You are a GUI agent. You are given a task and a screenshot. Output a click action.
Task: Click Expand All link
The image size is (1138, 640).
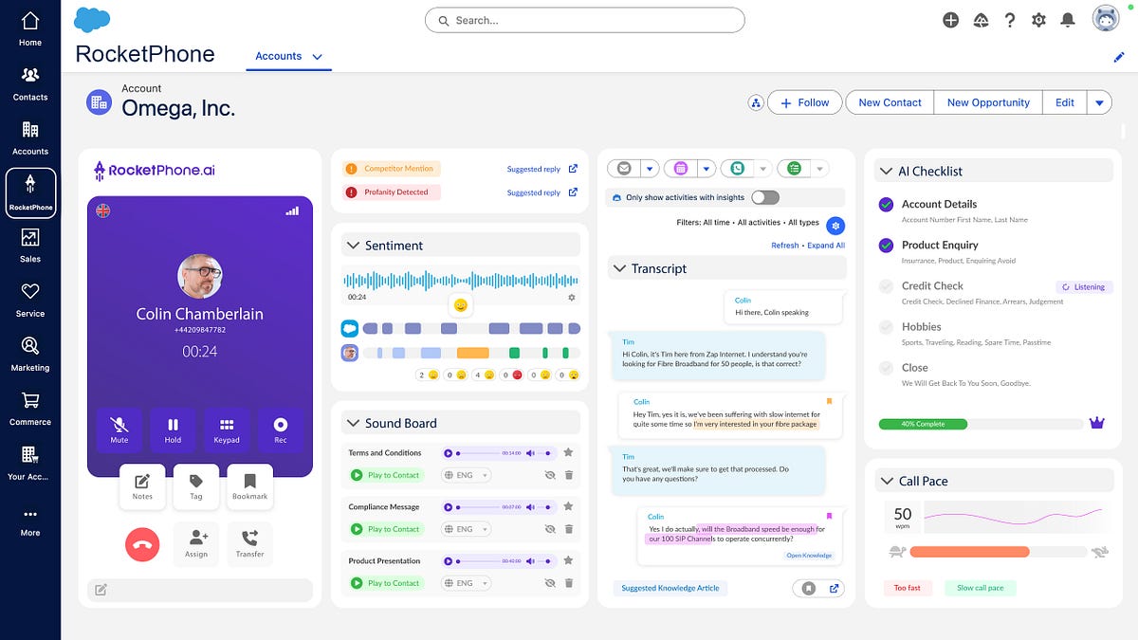coord(826,246)
